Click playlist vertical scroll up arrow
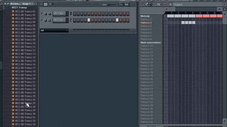The height and width of the screenshot is (127, 227). coord(225,14)
